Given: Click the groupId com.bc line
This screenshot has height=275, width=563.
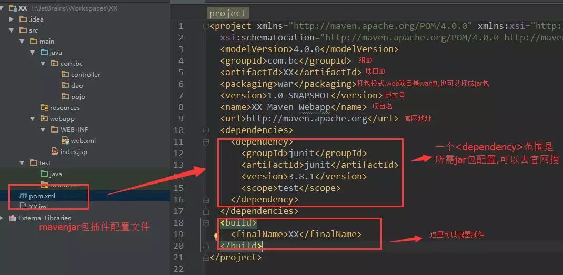Looking at the screenshot, I should point(286,60).
